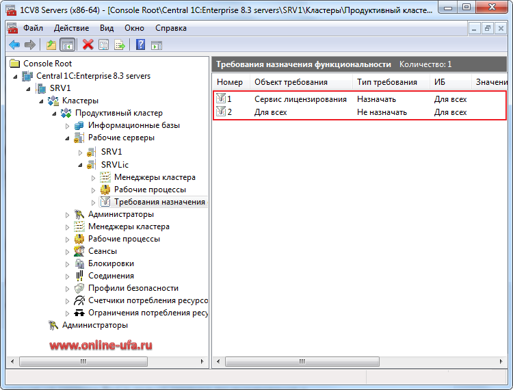This screenshot has width=513, height=390.
Task: Go back with the blue arrow toolbar icon
Action: coord(14,44)
